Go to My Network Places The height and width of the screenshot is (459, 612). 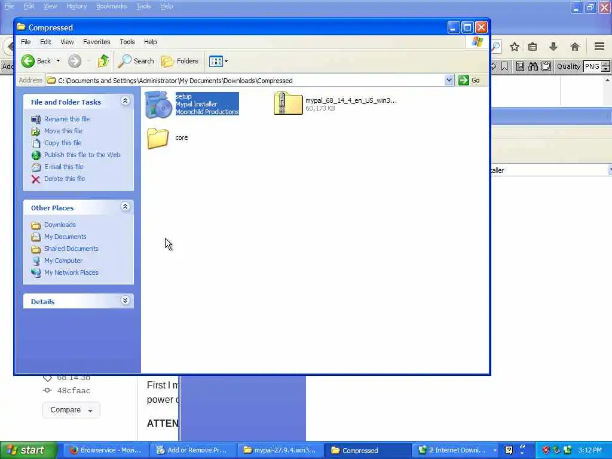71,273
